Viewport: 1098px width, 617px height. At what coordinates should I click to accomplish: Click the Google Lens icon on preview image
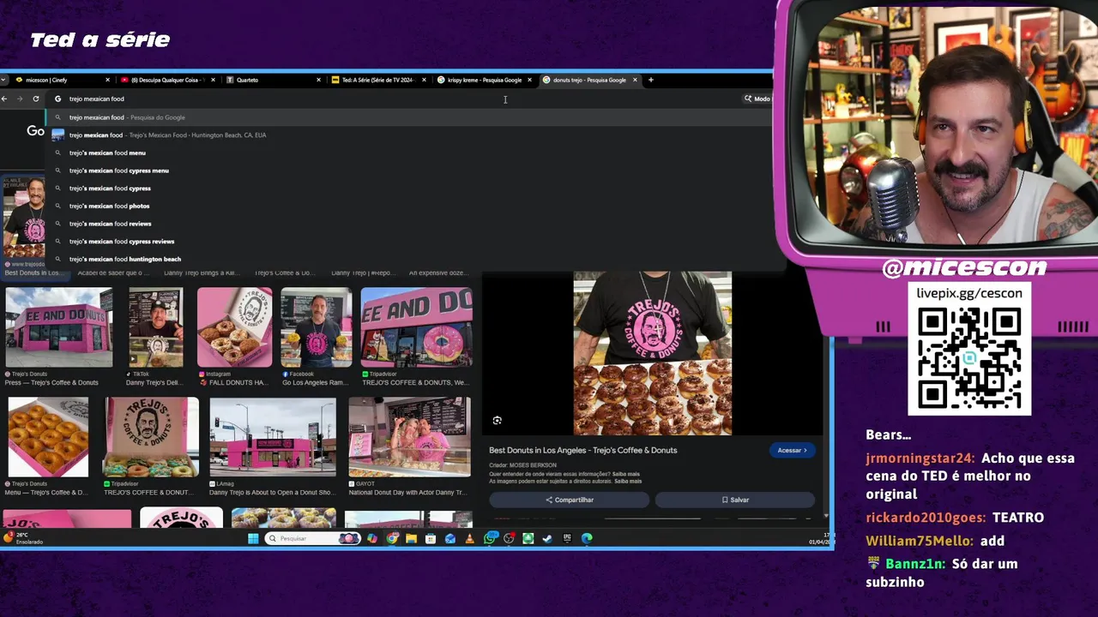click(x=497, y=421)
